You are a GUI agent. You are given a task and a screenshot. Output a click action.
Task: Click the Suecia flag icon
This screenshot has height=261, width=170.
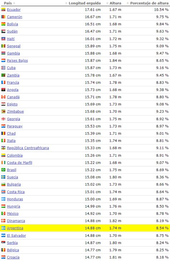pos(3,177)
